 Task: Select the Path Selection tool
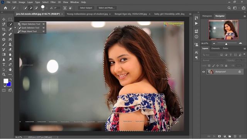(x=4, y=69)
